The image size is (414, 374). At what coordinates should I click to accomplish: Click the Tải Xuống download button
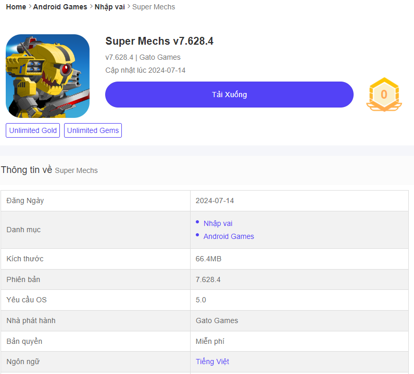pyautogui.click(x=229, y=95)
